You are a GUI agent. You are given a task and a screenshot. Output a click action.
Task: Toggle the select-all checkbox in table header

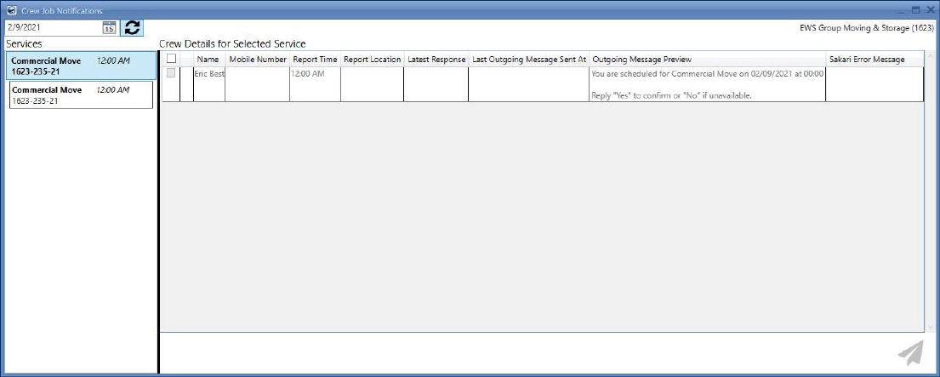[171, 59]
